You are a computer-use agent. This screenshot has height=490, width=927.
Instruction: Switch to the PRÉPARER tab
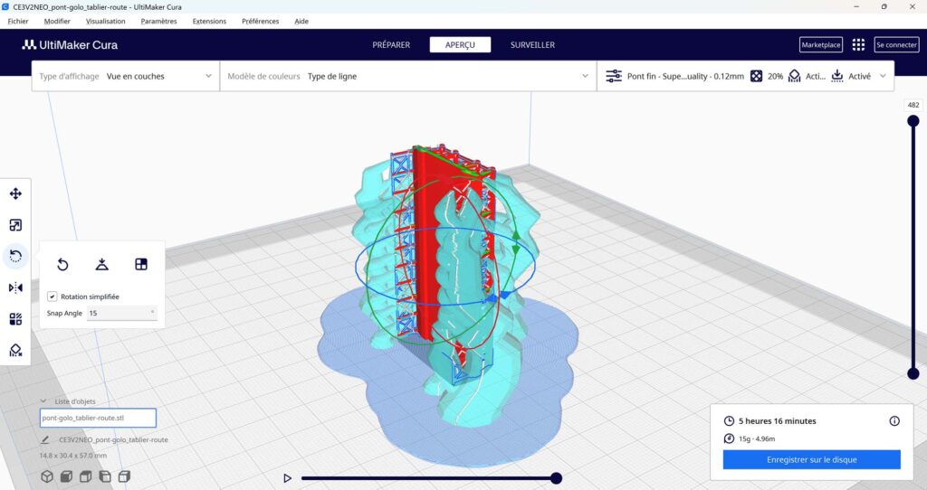[391, 45]
